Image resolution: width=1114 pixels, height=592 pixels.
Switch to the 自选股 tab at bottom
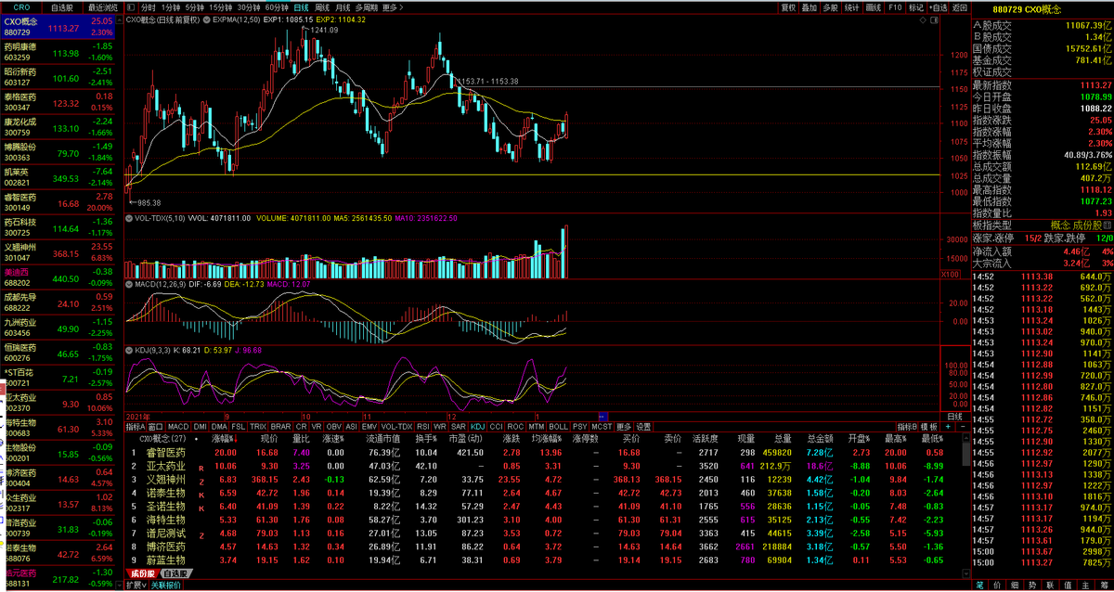point(175,573)
